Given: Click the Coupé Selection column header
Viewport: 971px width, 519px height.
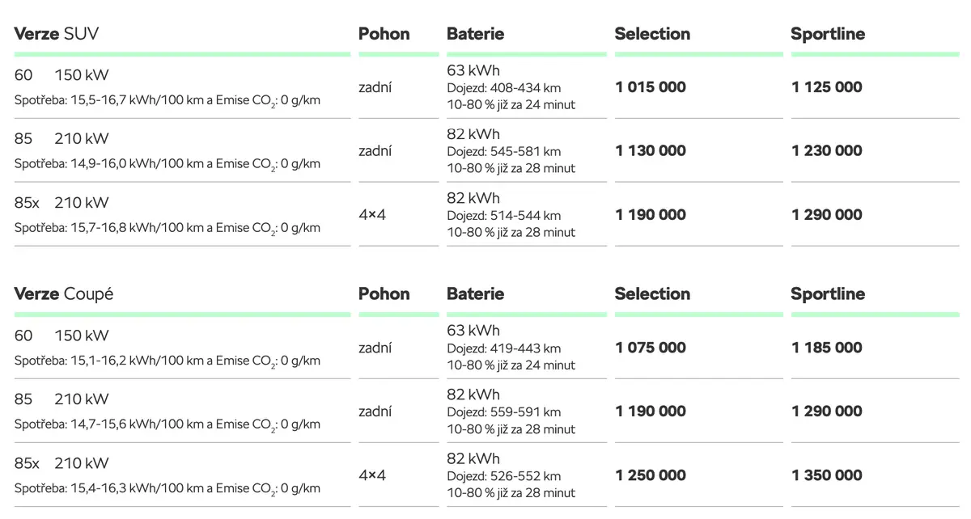Looking at the screenshot, I should [x=652, y=294].
